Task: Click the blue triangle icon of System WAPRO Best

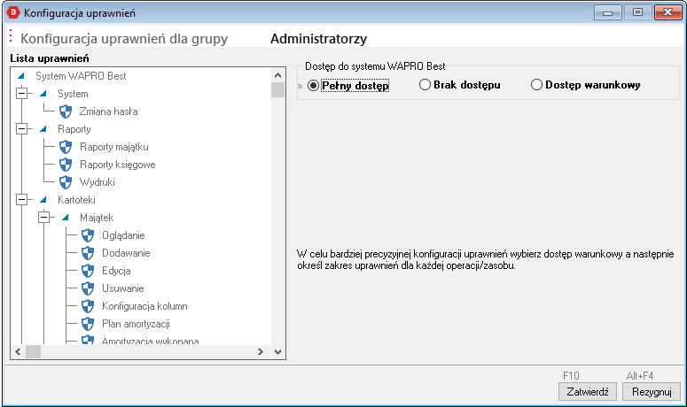Action: pos(21,76)
